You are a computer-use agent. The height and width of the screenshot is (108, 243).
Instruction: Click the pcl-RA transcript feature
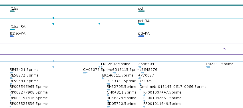click(141, 24)
